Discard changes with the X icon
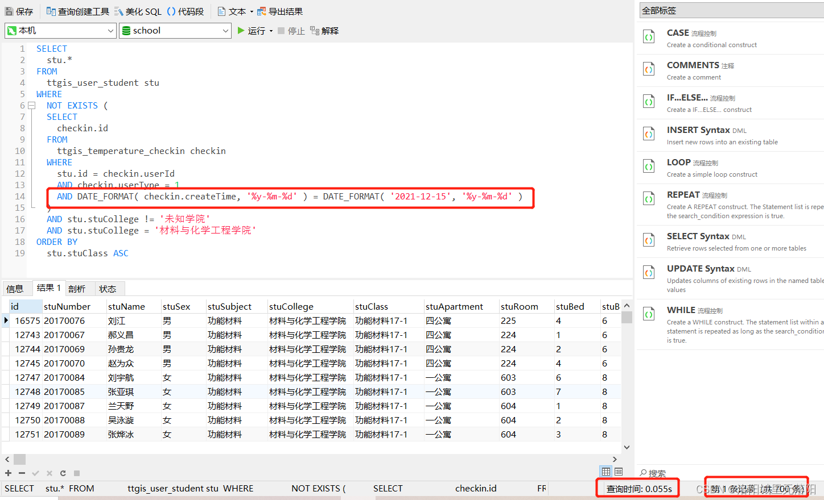The height and width of the screenshot is (500, 824). 50,473
